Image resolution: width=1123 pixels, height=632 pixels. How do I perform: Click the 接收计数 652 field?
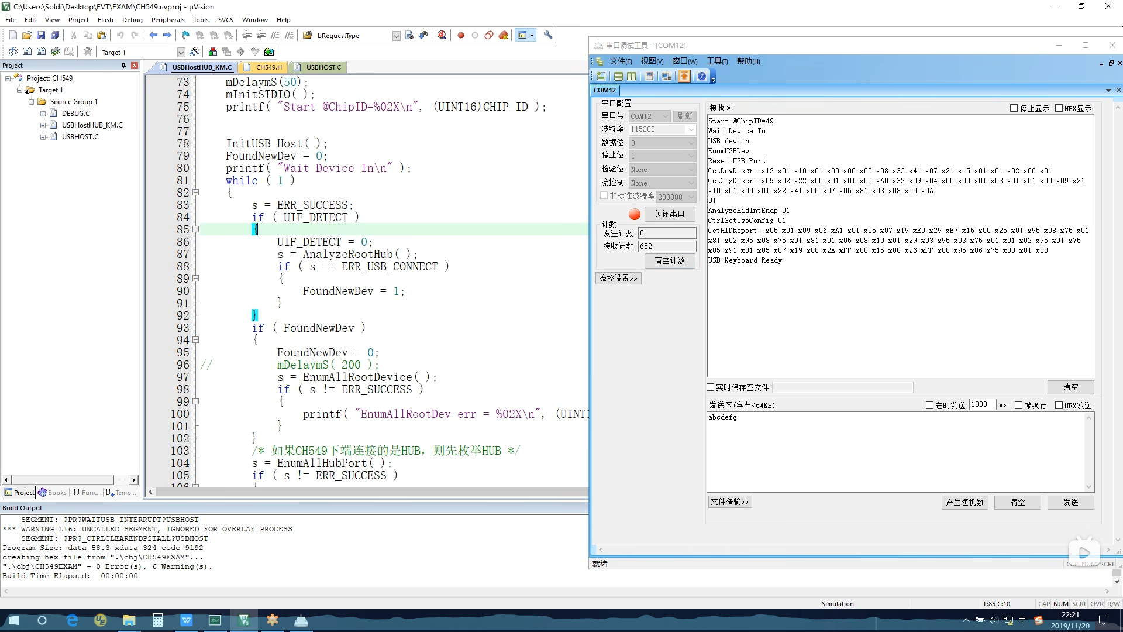coord(667,246)
